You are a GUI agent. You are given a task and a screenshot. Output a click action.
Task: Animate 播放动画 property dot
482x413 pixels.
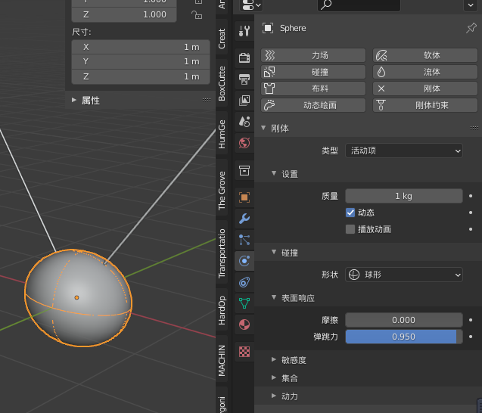pyautogui.click(x=471, y=229)
